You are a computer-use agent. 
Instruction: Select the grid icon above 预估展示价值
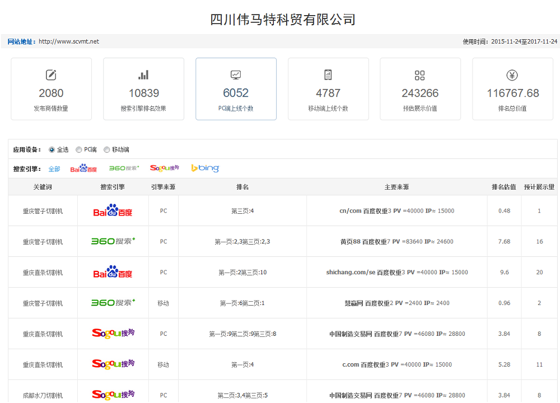click(x=420, y=74)
